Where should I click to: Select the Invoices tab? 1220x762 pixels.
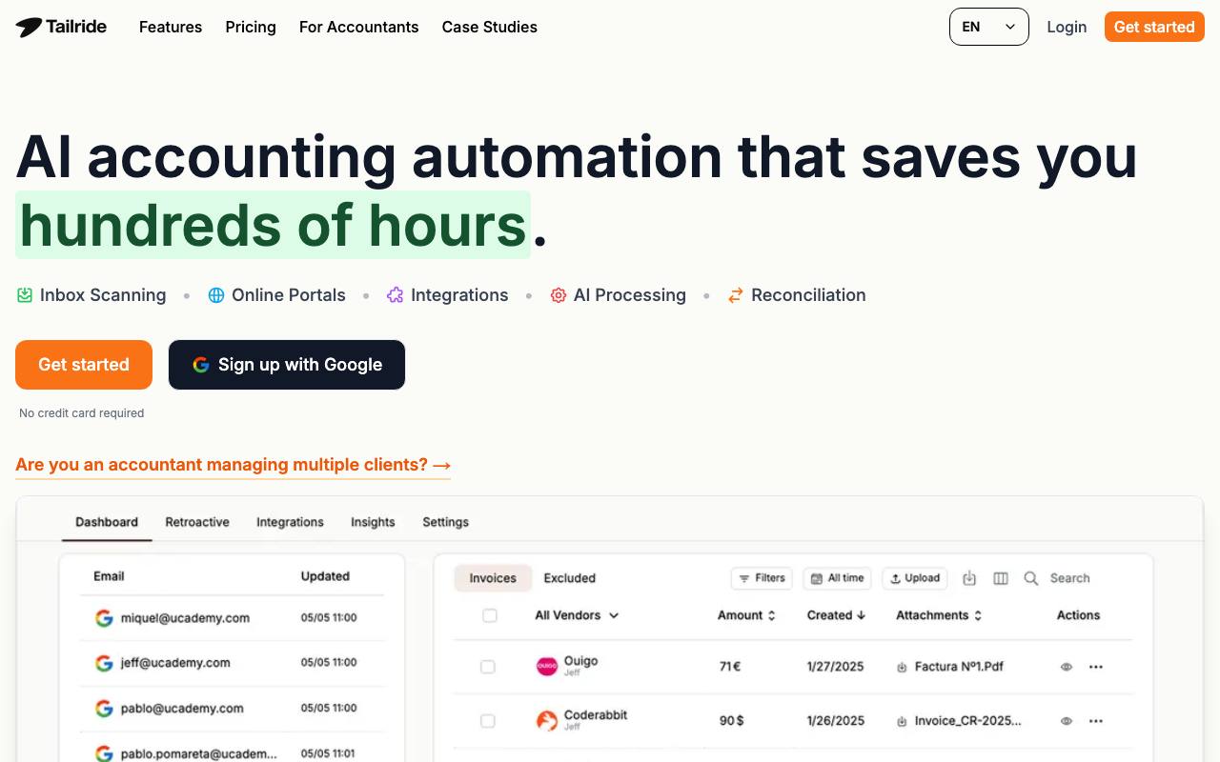click(x=493, y=578)
